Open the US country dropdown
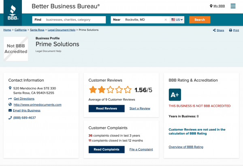 coord(177,20)
